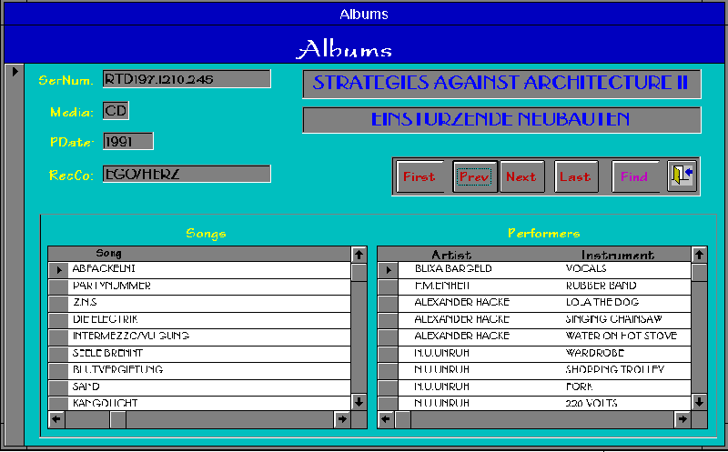Click row selector beside ABFACKELN!
The height and width of the screenshot is (452, 728).
58,270
